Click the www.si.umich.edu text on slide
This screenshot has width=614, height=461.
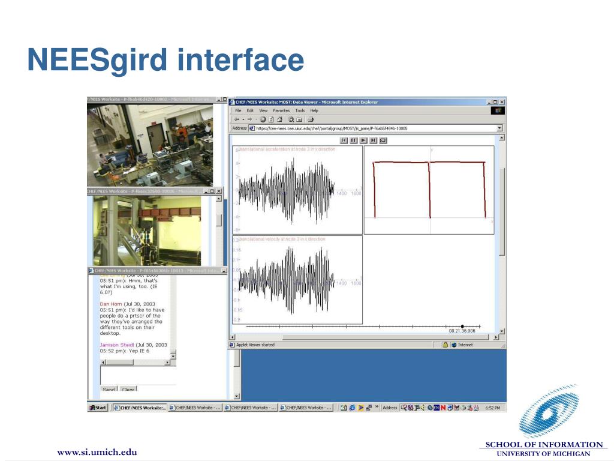97,452
